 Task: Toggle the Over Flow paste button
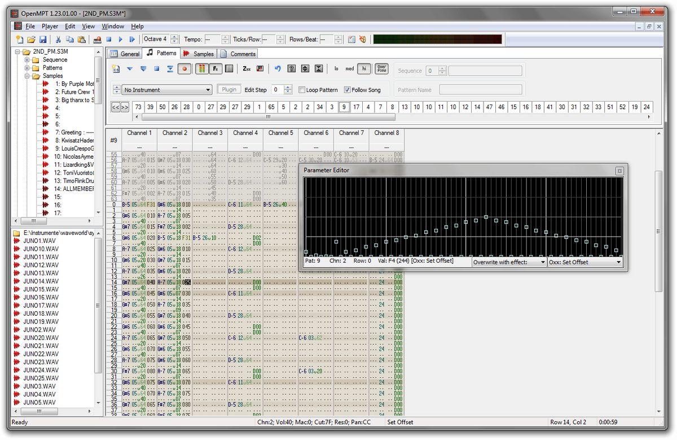tap(381, 69)
